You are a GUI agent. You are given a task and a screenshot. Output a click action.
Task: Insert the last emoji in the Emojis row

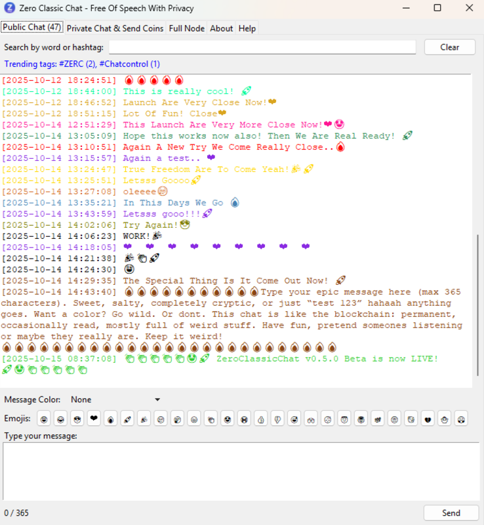[x=461, y=419]
